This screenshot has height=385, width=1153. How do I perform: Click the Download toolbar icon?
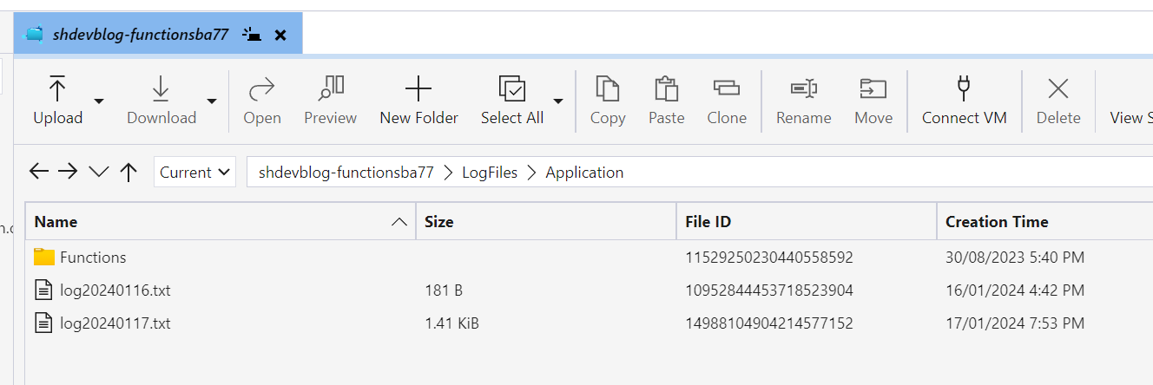[x=161, y=88]
